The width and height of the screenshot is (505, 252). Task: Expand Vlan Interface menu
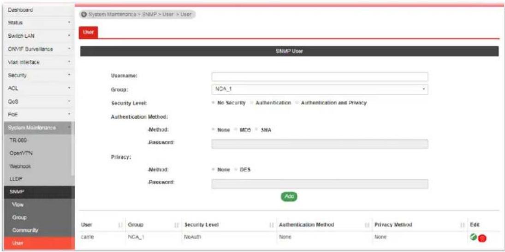38,62
